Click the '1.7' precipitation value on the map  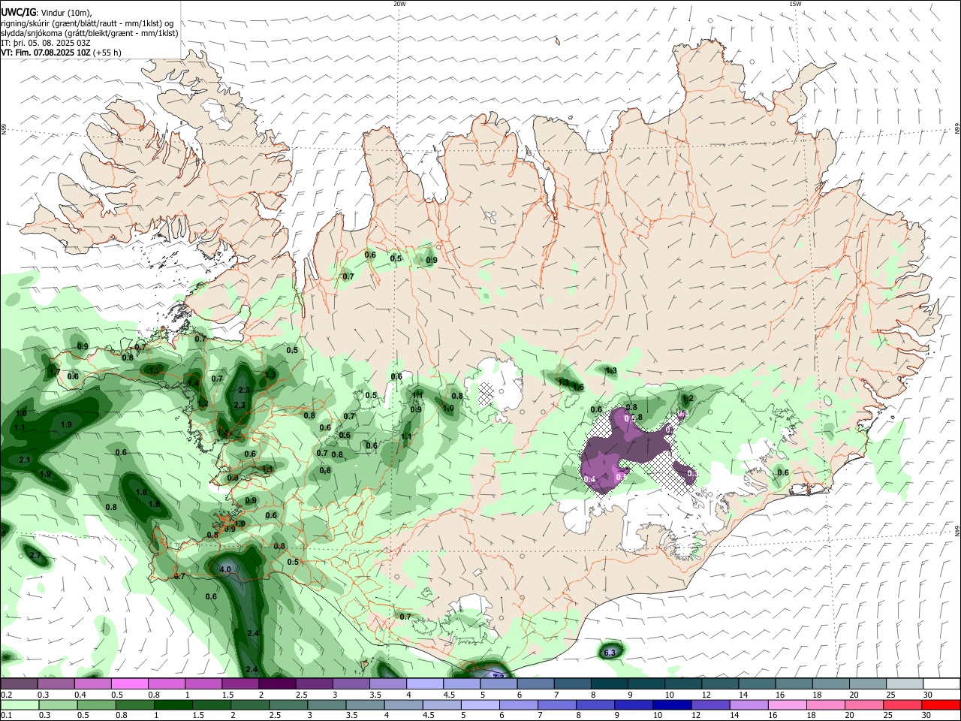(54, 372)
